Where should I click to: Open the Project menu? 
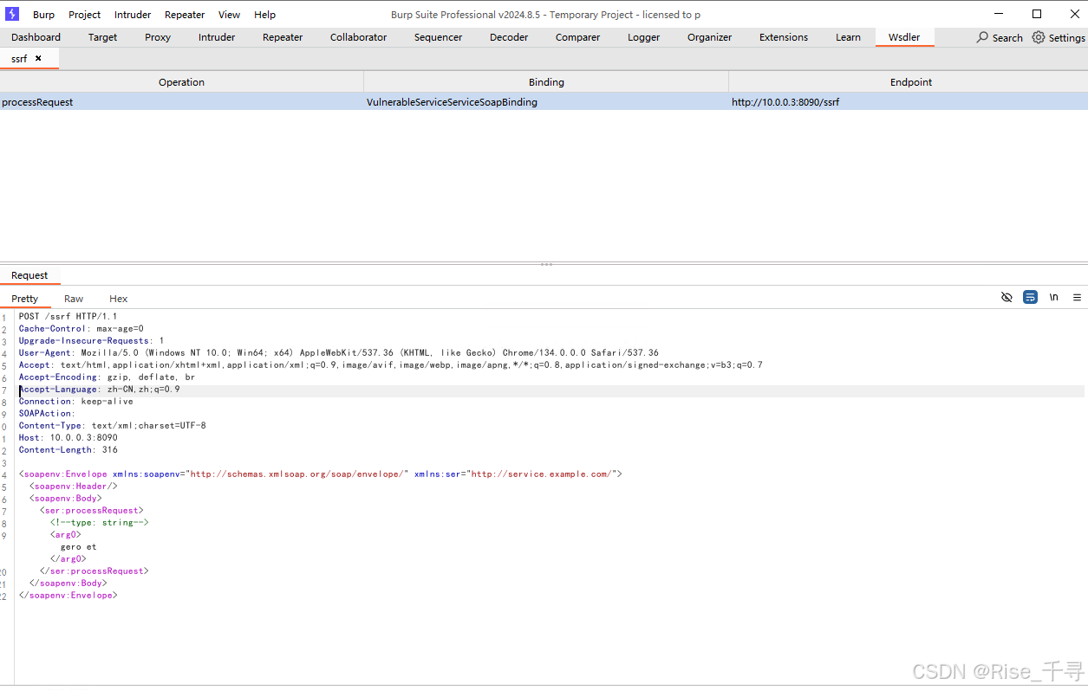85,15
